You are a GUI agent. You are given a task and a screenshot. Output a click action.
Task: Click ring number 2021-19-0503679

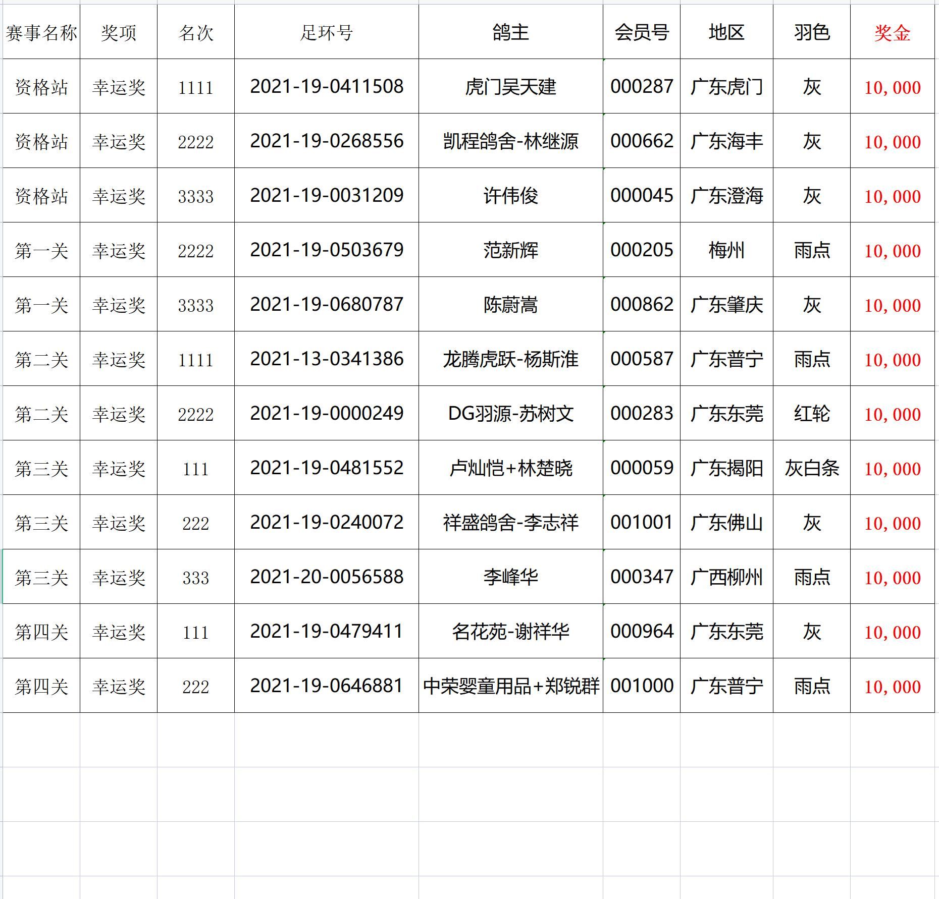click(327, 250)
